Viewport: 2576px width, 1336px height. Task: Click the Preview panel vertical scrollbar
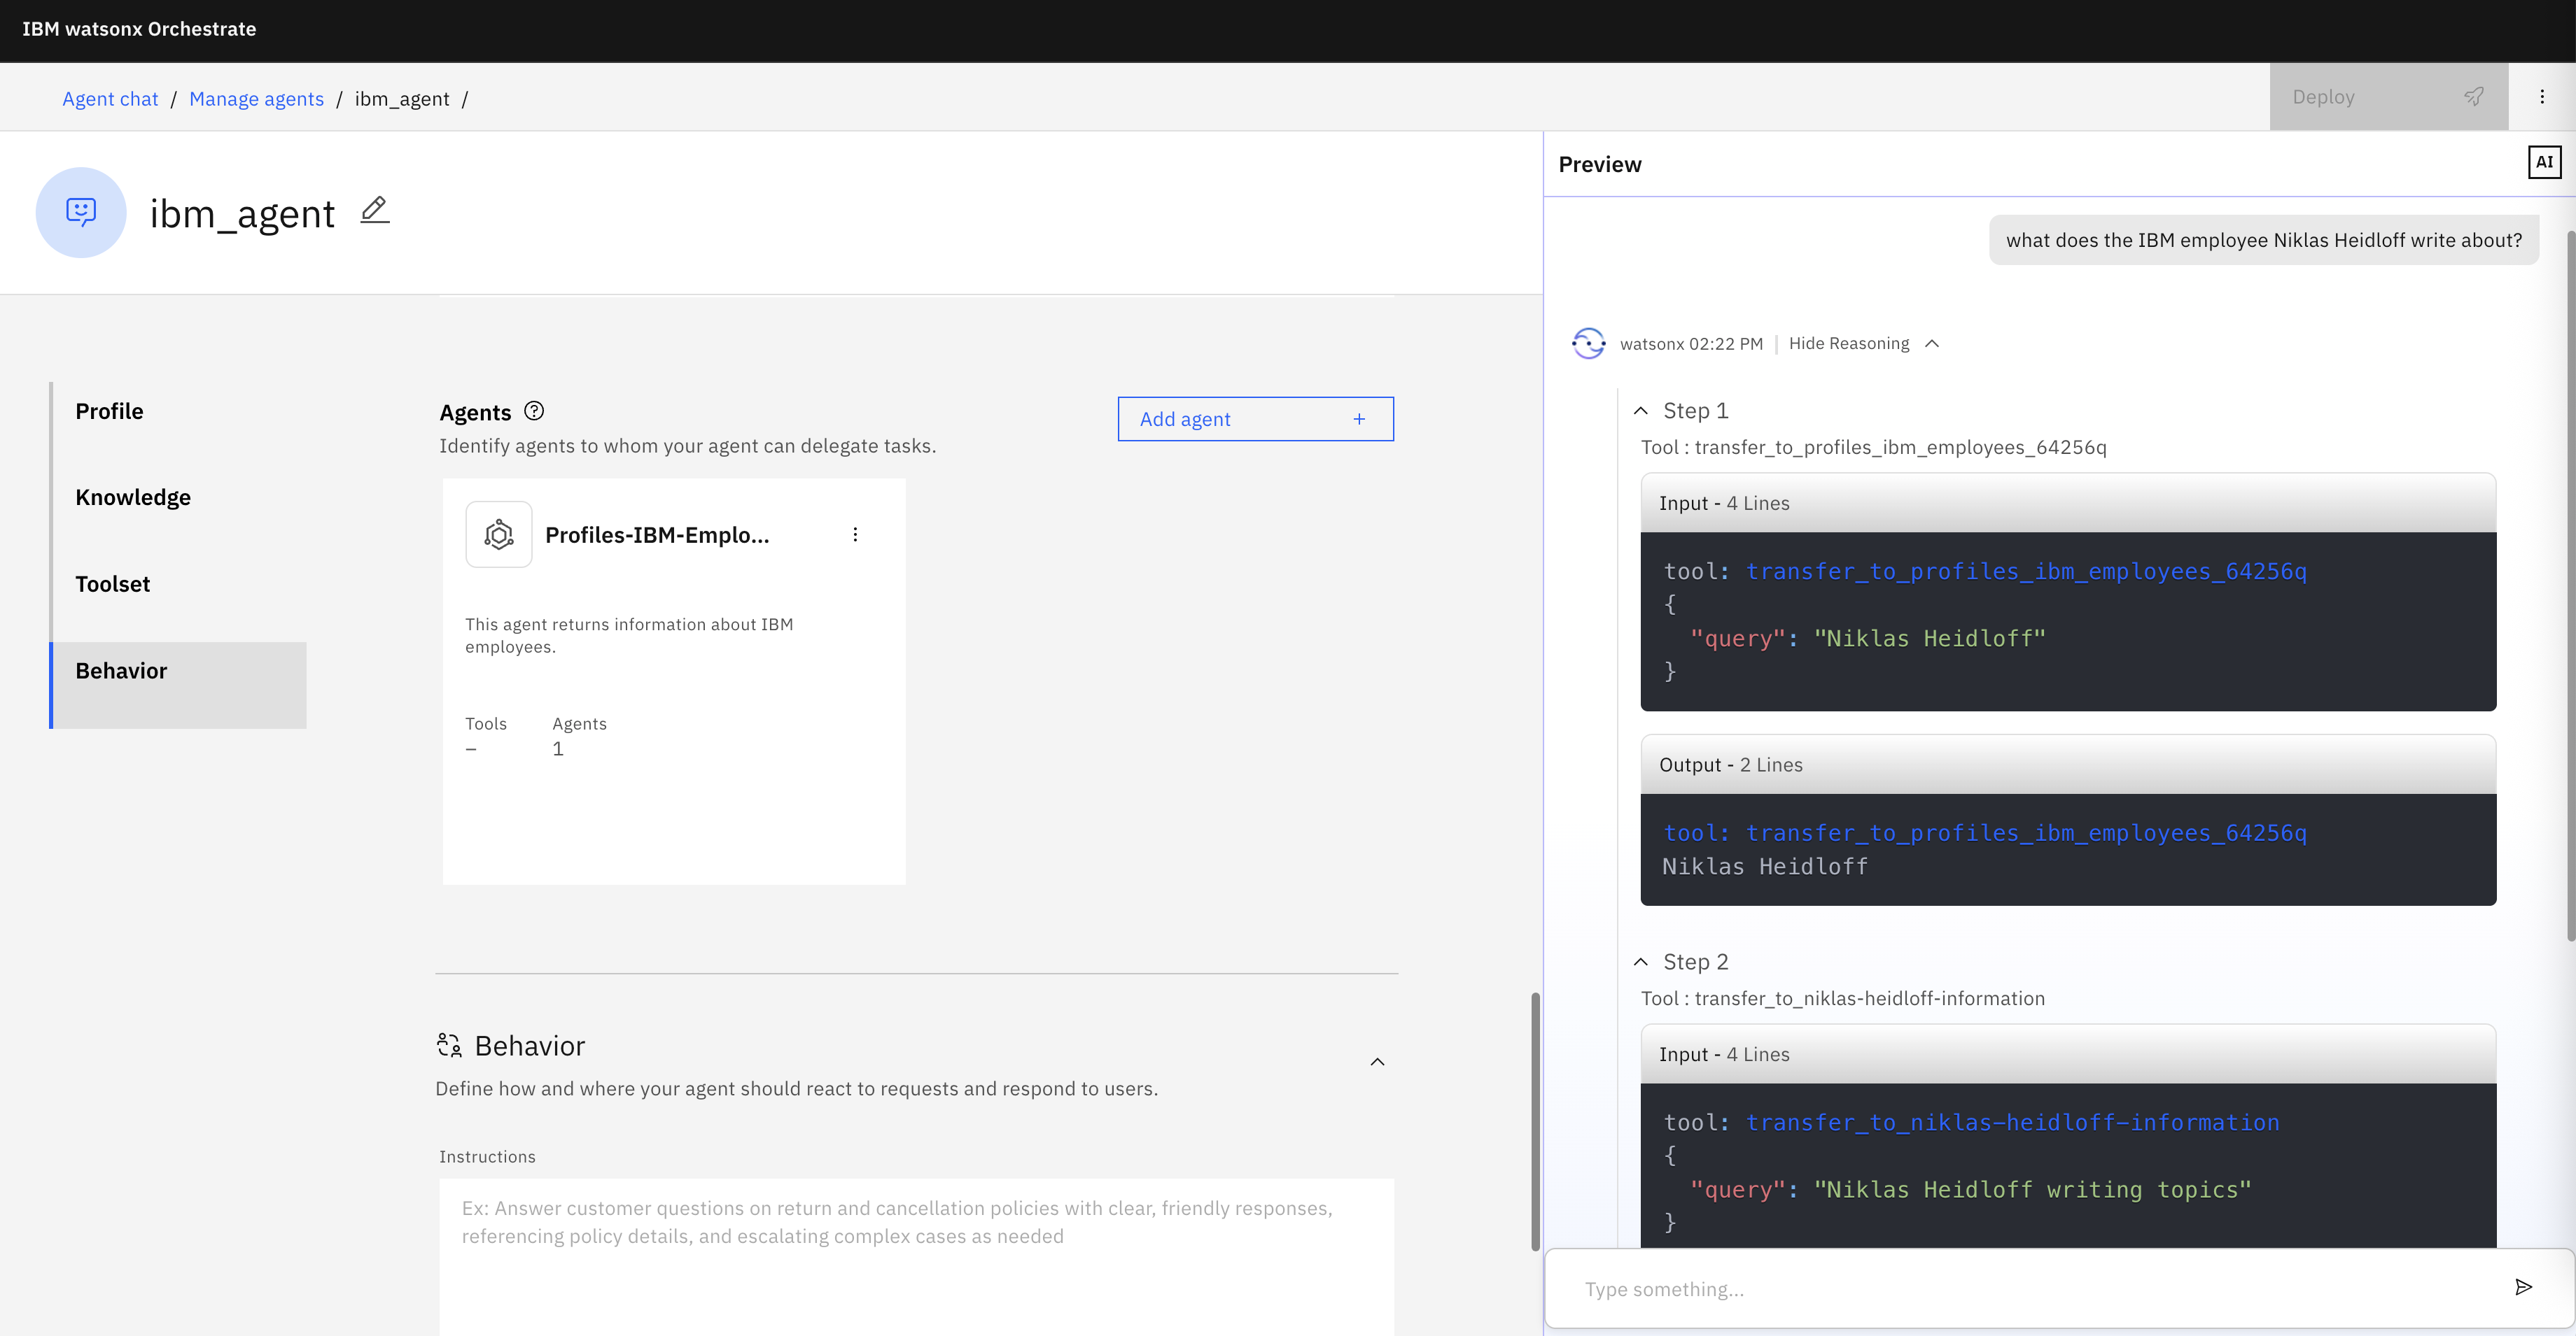2570,585
